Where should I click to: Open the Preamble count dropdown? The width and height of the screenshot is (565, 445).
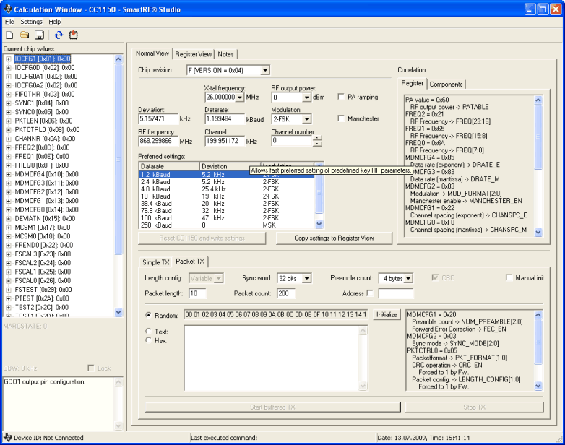(408, 279)
